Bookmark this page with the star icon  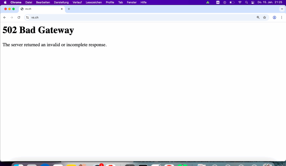pyautogui.click(x=264, y=17)
